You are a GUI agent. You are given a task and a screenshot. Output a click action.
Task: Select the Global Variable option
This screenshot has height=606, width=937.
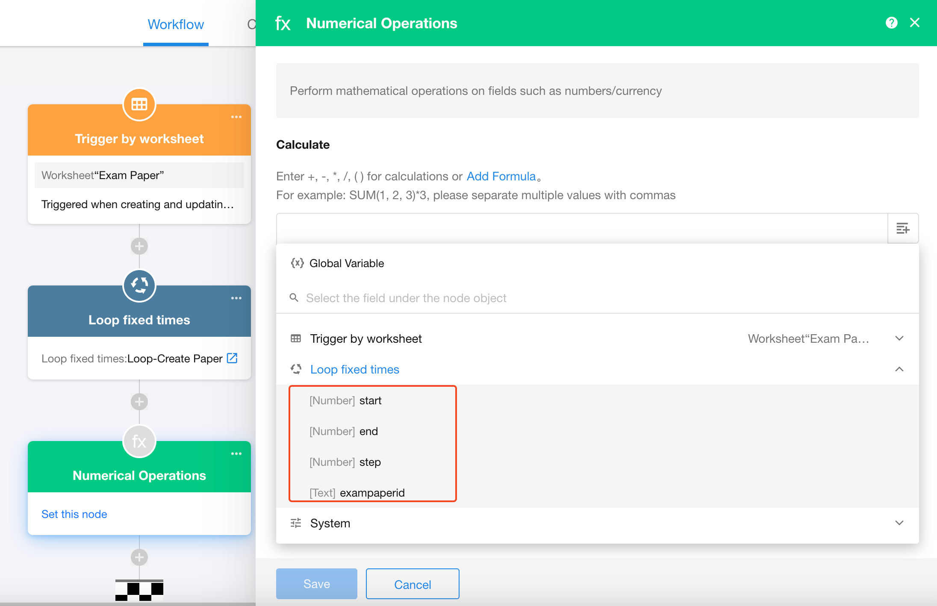pyautogui.click(x=346, y=263)
